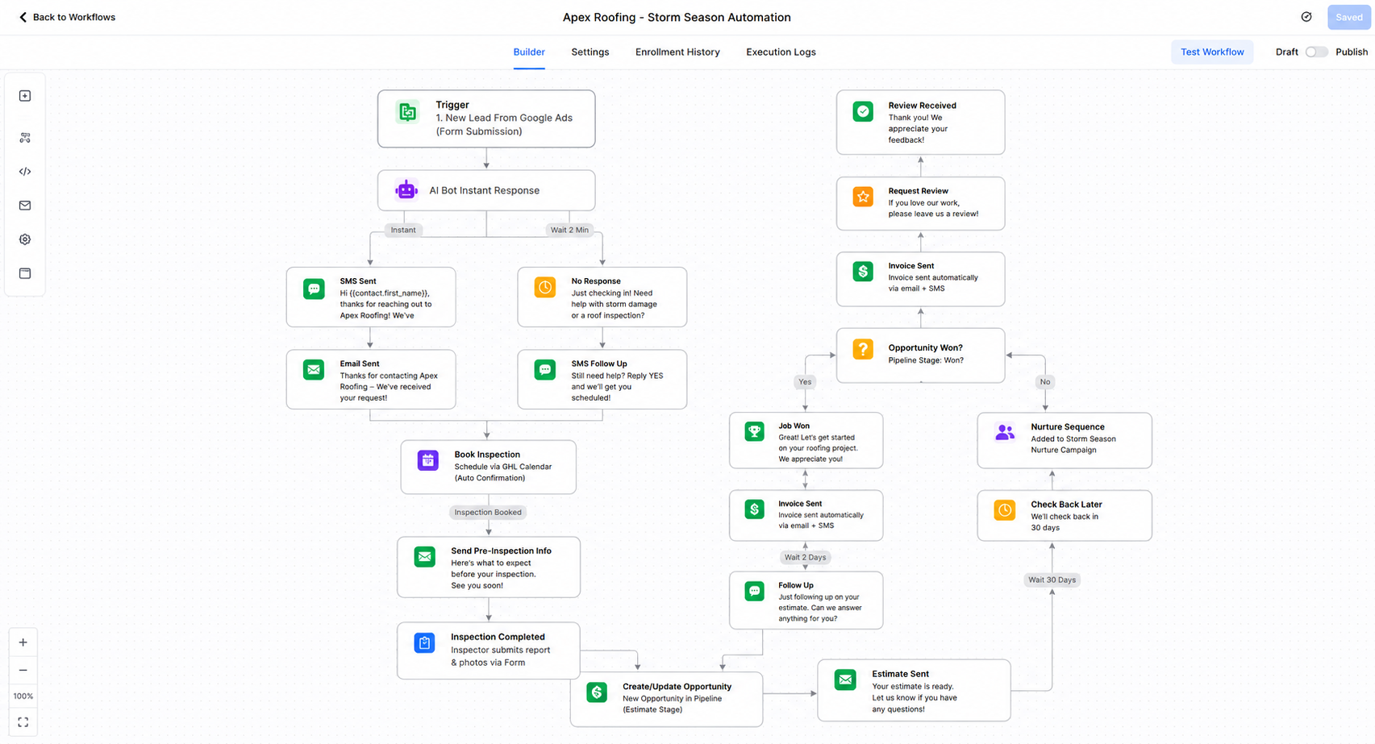Toggle the Draft/Publish switch
Viewport: 1375px width, 744px height.
coord(1316,52)
